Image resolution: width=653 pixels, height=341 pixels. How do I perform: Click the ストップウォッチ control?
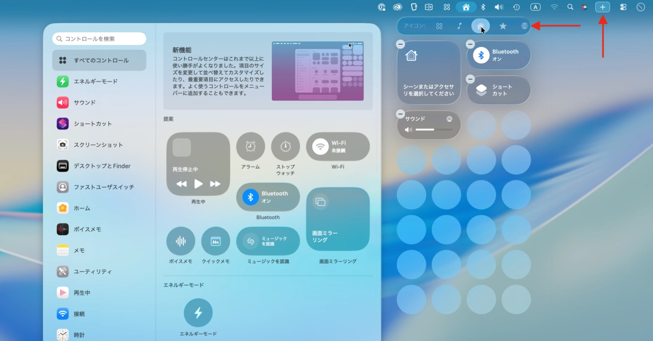coord(285,145)
